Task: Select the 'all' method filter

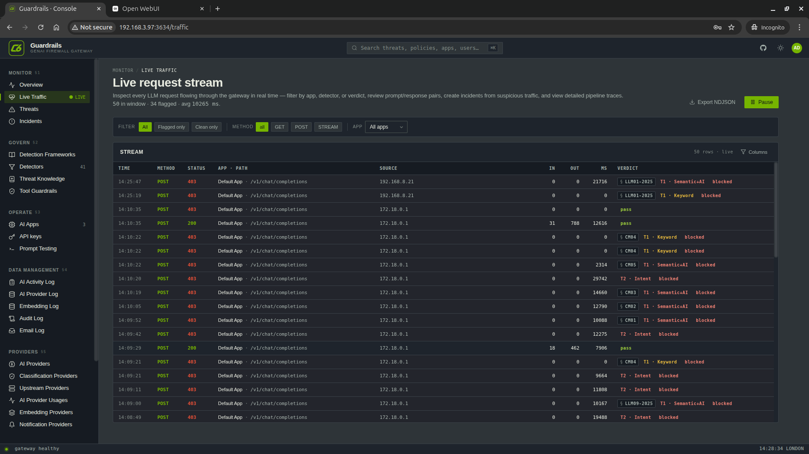Action: coord(262,127)
